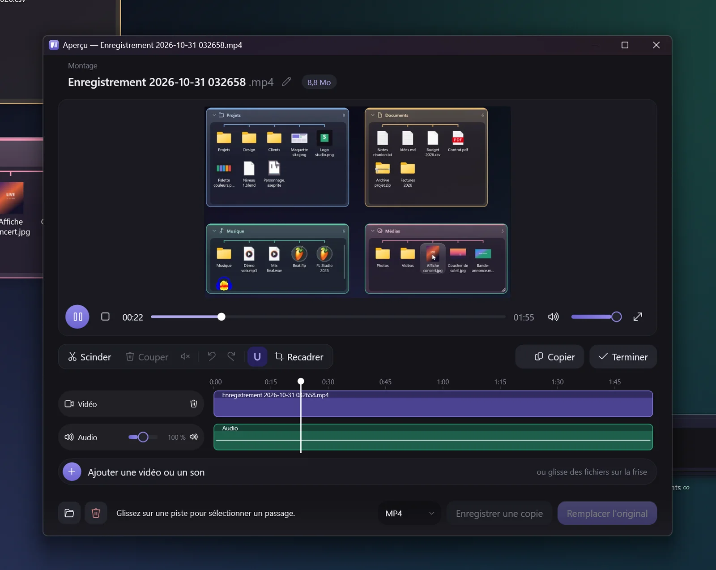Select the Scinder split tool
Screen dimensions: 716x570
(89, 357)
